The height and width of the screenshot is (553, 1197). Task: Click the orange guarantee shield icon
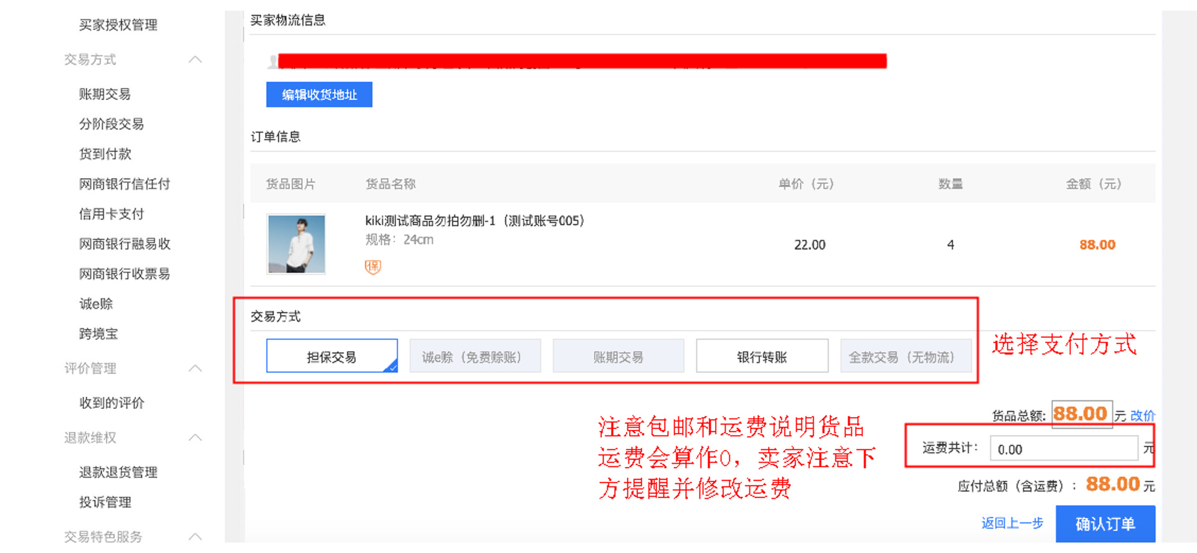point(372,267)
